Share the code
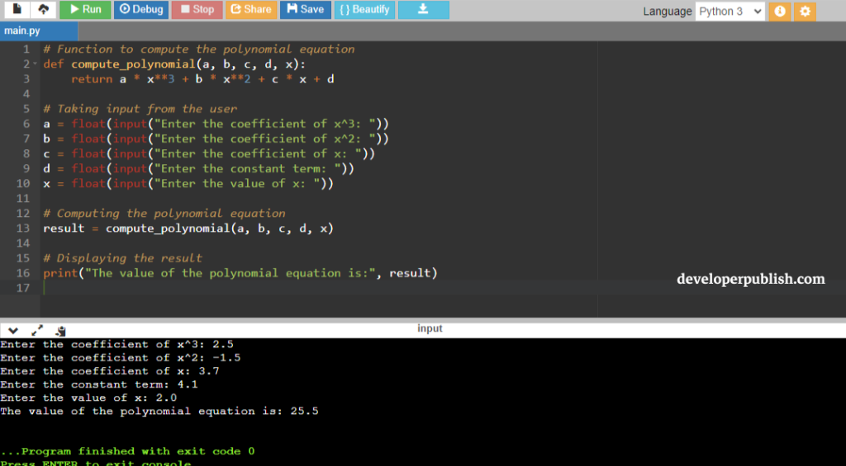This screenshot has height=466, width=846. tap(251, 10)
